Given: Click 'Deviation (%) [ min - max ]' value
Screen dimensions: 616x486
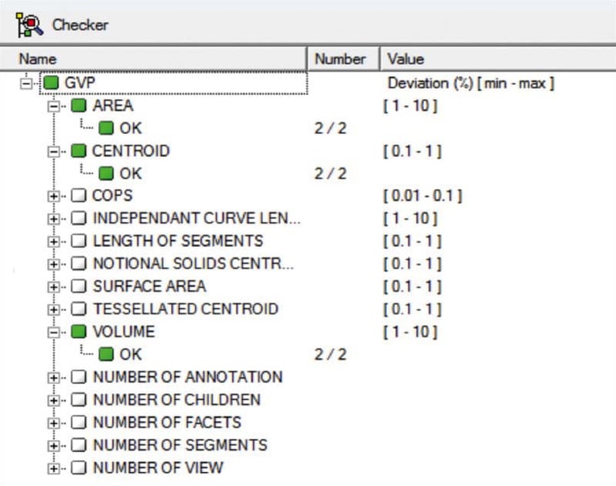Looking at the screenshot, I should click(471, 84).
